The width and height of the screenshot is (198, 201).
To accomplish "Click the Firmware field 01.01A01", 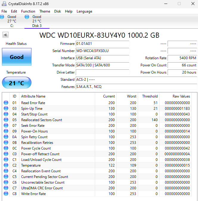I will pyautogui.click(x=102, y=44).
